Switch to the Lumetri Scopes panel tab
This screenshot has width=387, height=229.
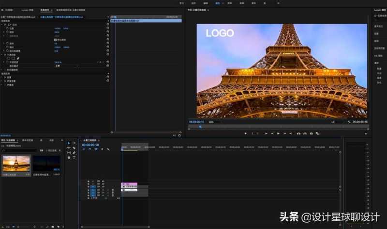click(28, 10)
